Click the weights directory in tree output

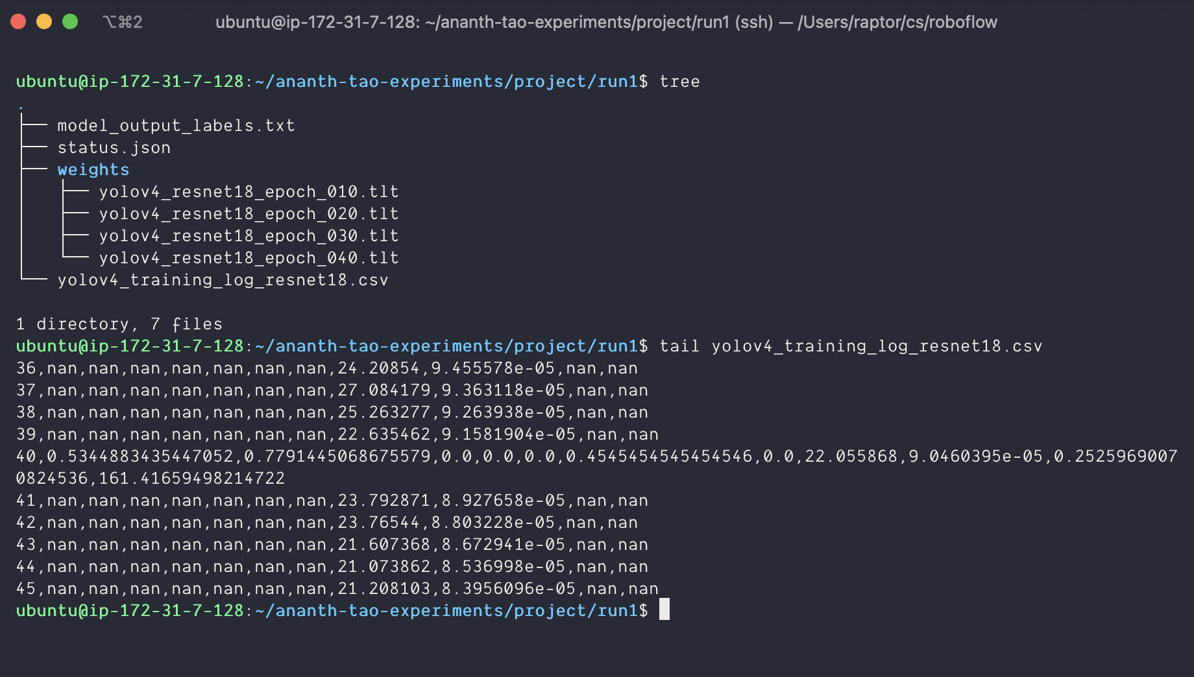93,170
